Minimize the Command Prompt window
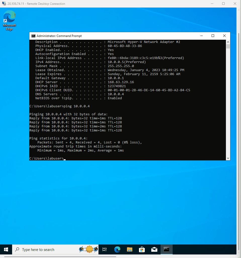 [x=202, y=36]
